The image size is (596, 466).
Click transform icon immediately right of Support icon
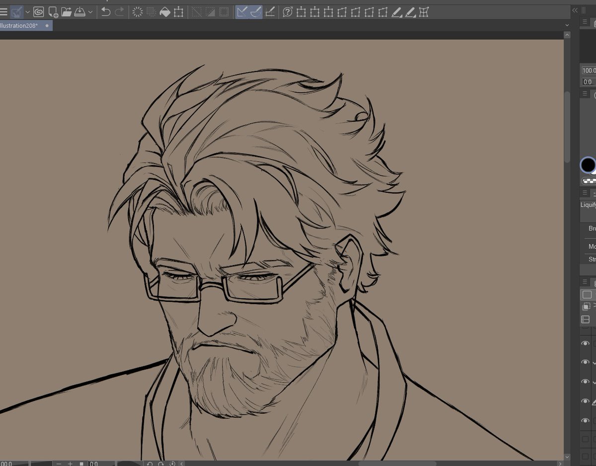(x=301, y=12)
